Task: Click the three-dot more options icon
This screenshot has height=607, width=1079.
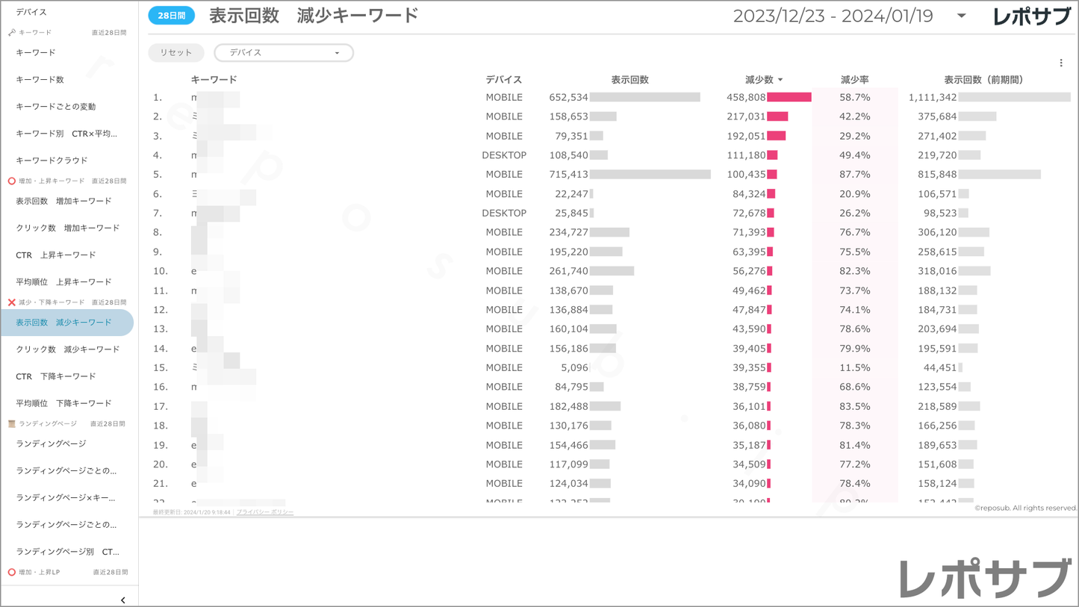Action: click(x=1060, y=63)
